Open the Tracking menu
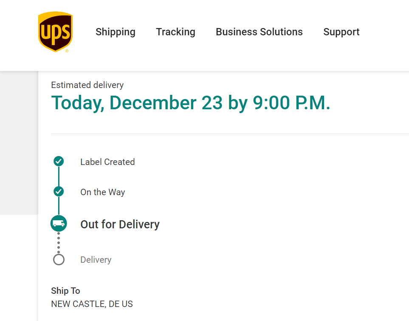Viewport: 409px width, 321px height. (175, 32)
